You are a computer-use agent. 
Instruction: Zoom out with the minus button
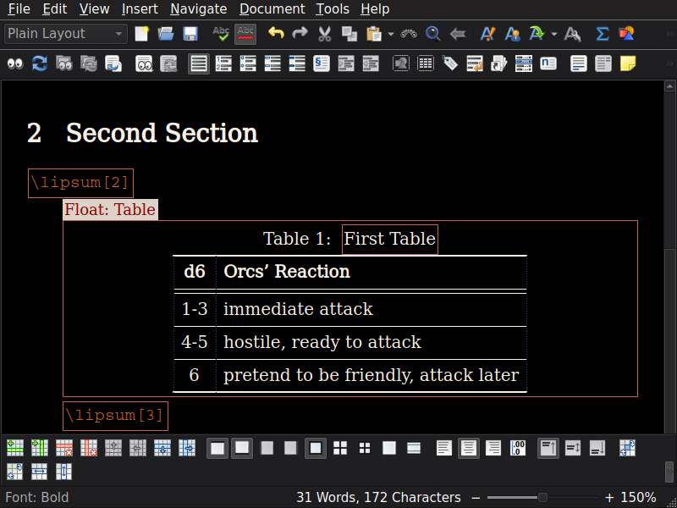[476, 498]
